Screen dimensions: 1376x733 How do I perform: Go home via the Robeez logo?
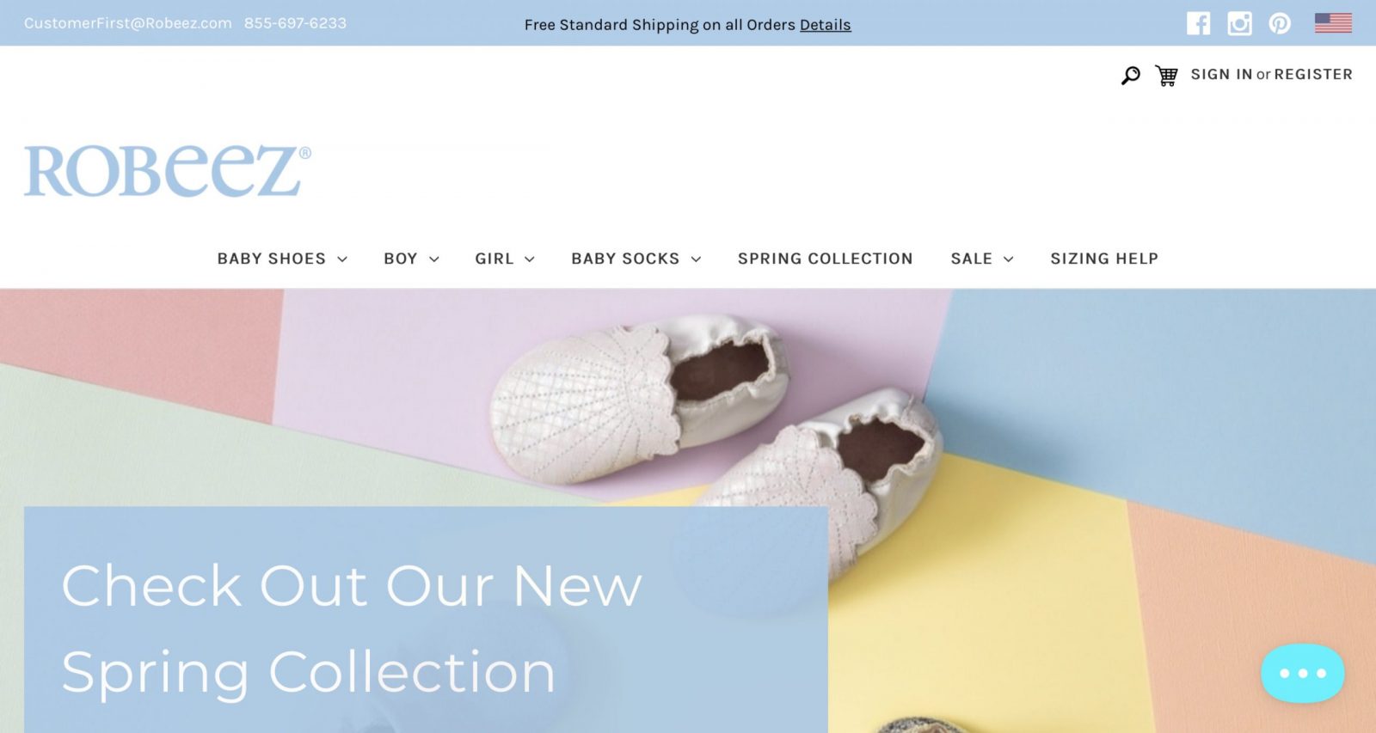(167, 171)
